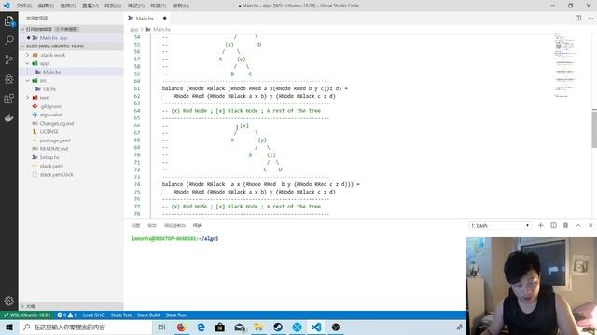Create a new terminal with plus icon
The image size is (597, 335).
coord(541,225)
